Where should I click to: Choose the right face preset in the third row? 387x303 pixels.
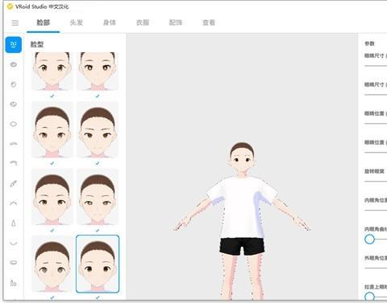98,197
